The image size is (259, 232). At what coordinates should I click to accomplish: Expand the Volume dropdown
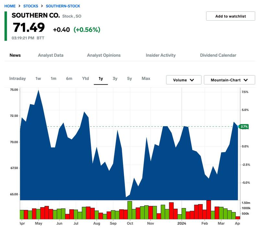coord(184,80)
